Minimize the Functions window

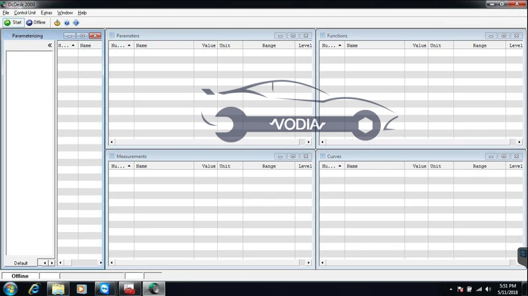pyautogui.click(x=491, y=36)
